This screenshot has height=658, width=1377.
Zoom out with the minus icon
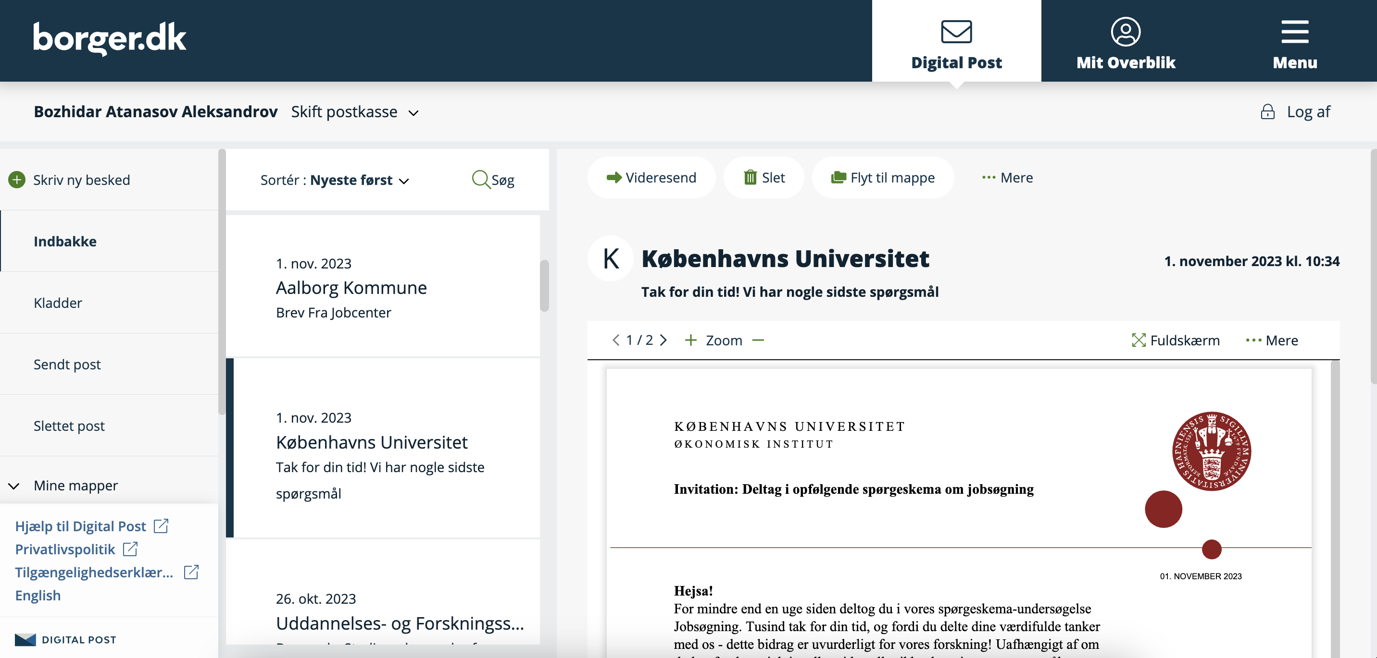pos(758,340)
